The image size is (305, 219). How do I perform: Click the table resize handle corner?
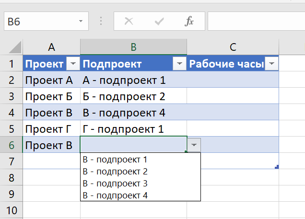[277, 167]
